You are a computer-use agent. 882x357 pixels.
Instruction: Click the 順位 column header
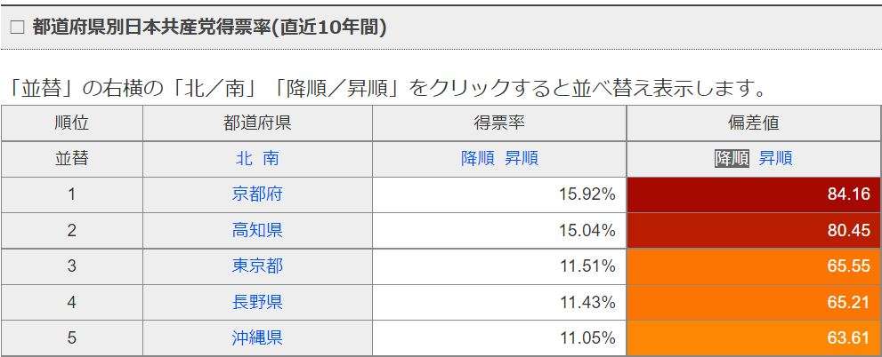(x=72, y=123)
